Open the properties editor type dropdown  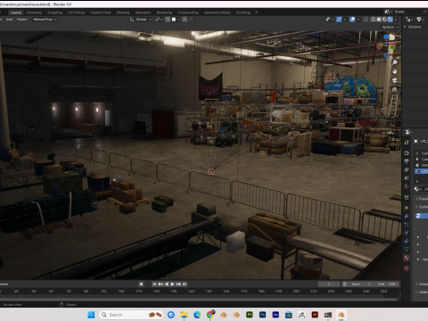pyautogui.click(x=409, y=132)
